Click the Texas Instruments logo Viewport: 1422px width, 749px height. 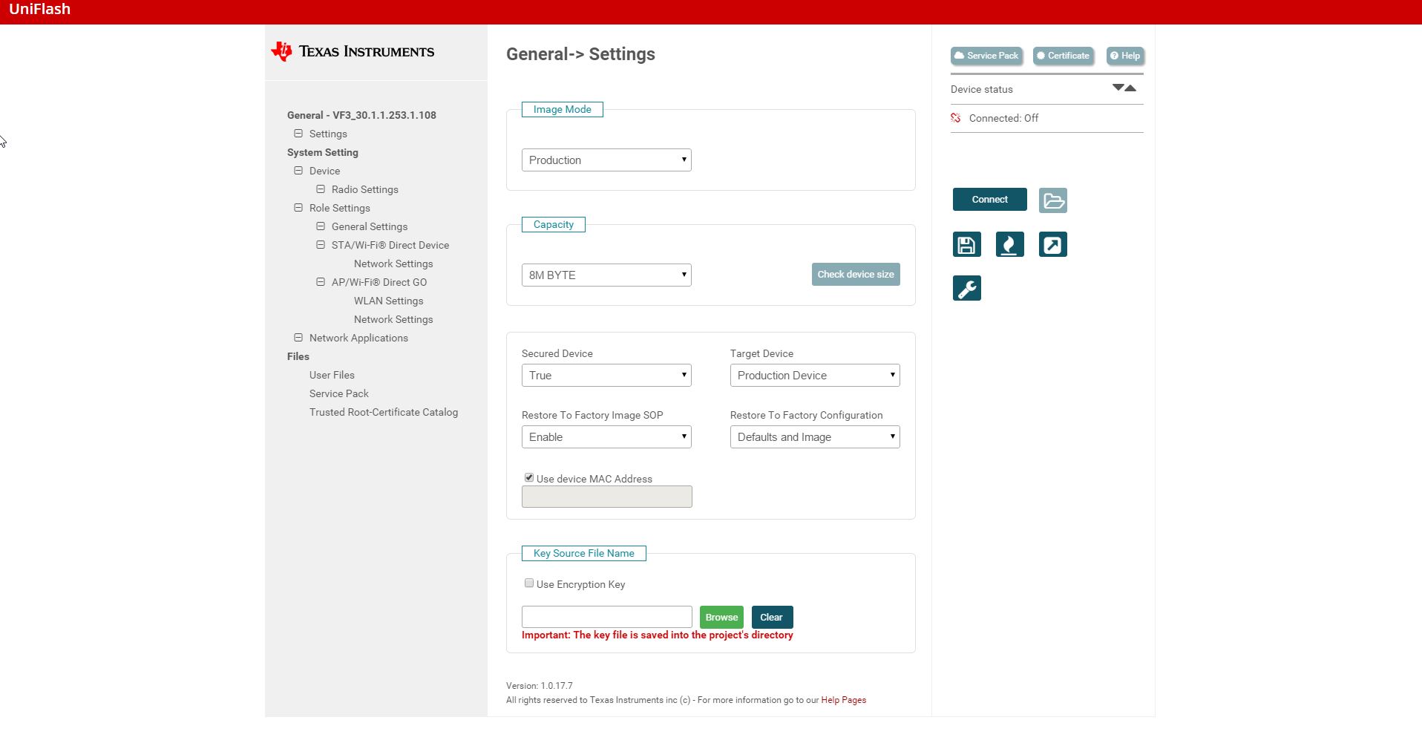[353, 51]
